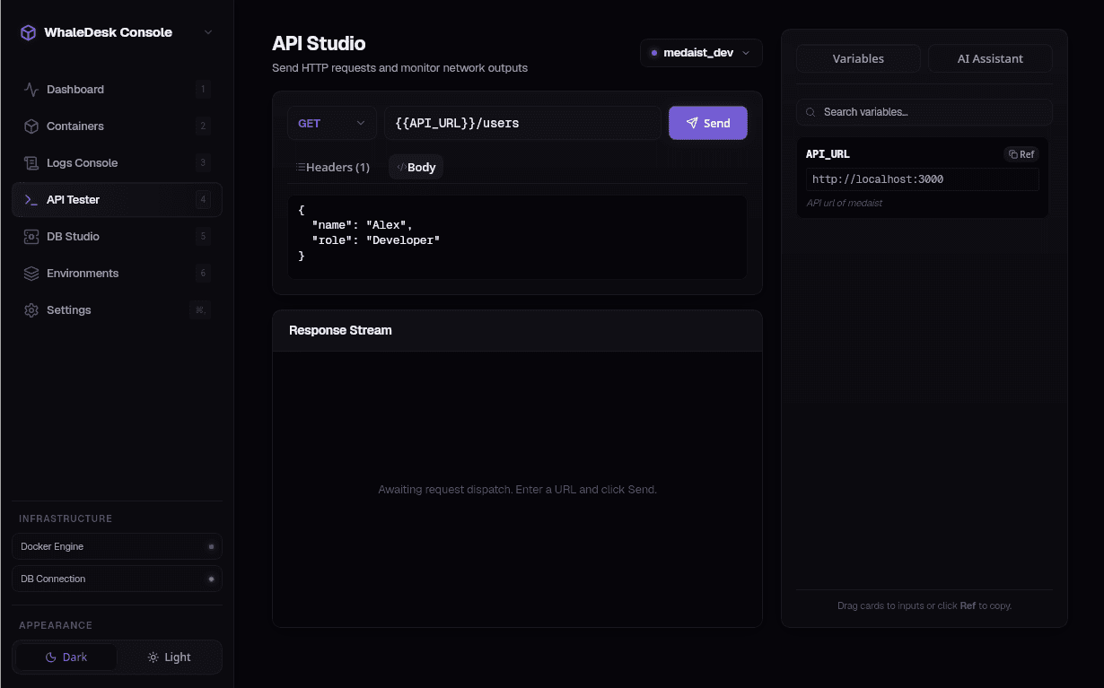Send the HTTP request
Screen dimensions: 1104x688
[708, 124]
